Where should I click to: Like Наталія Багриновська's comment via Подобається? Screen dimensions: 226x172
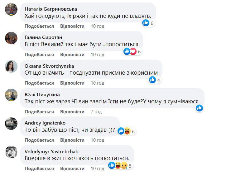(x=39, y=26)
